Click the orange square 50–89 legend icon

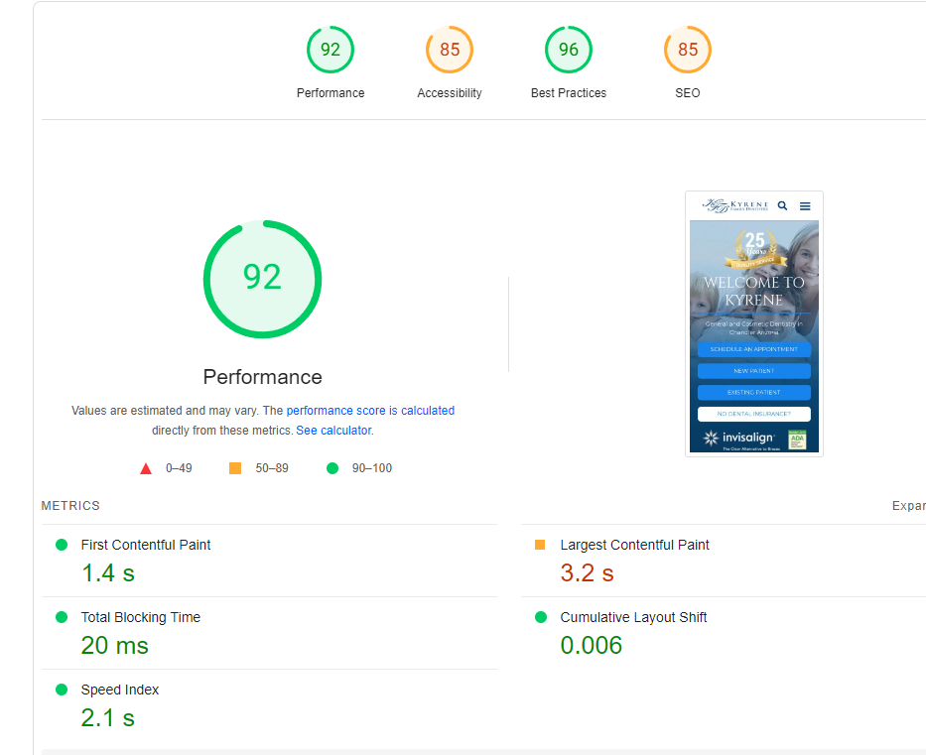point(235,468)
